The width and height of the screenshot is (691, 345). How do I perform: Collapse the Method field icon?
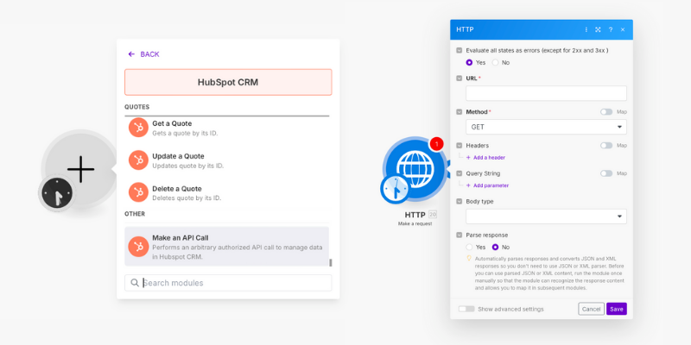pyautogui.click(x=460, y=112)
